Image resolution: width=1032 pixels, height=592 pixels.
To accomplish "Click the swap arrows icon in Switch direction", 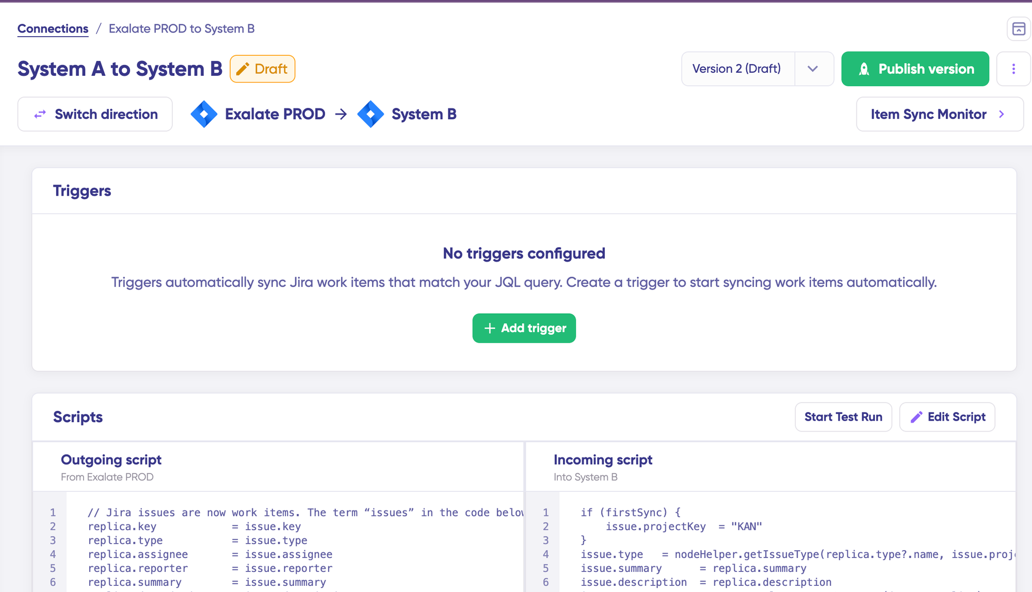I will (40, 114).
